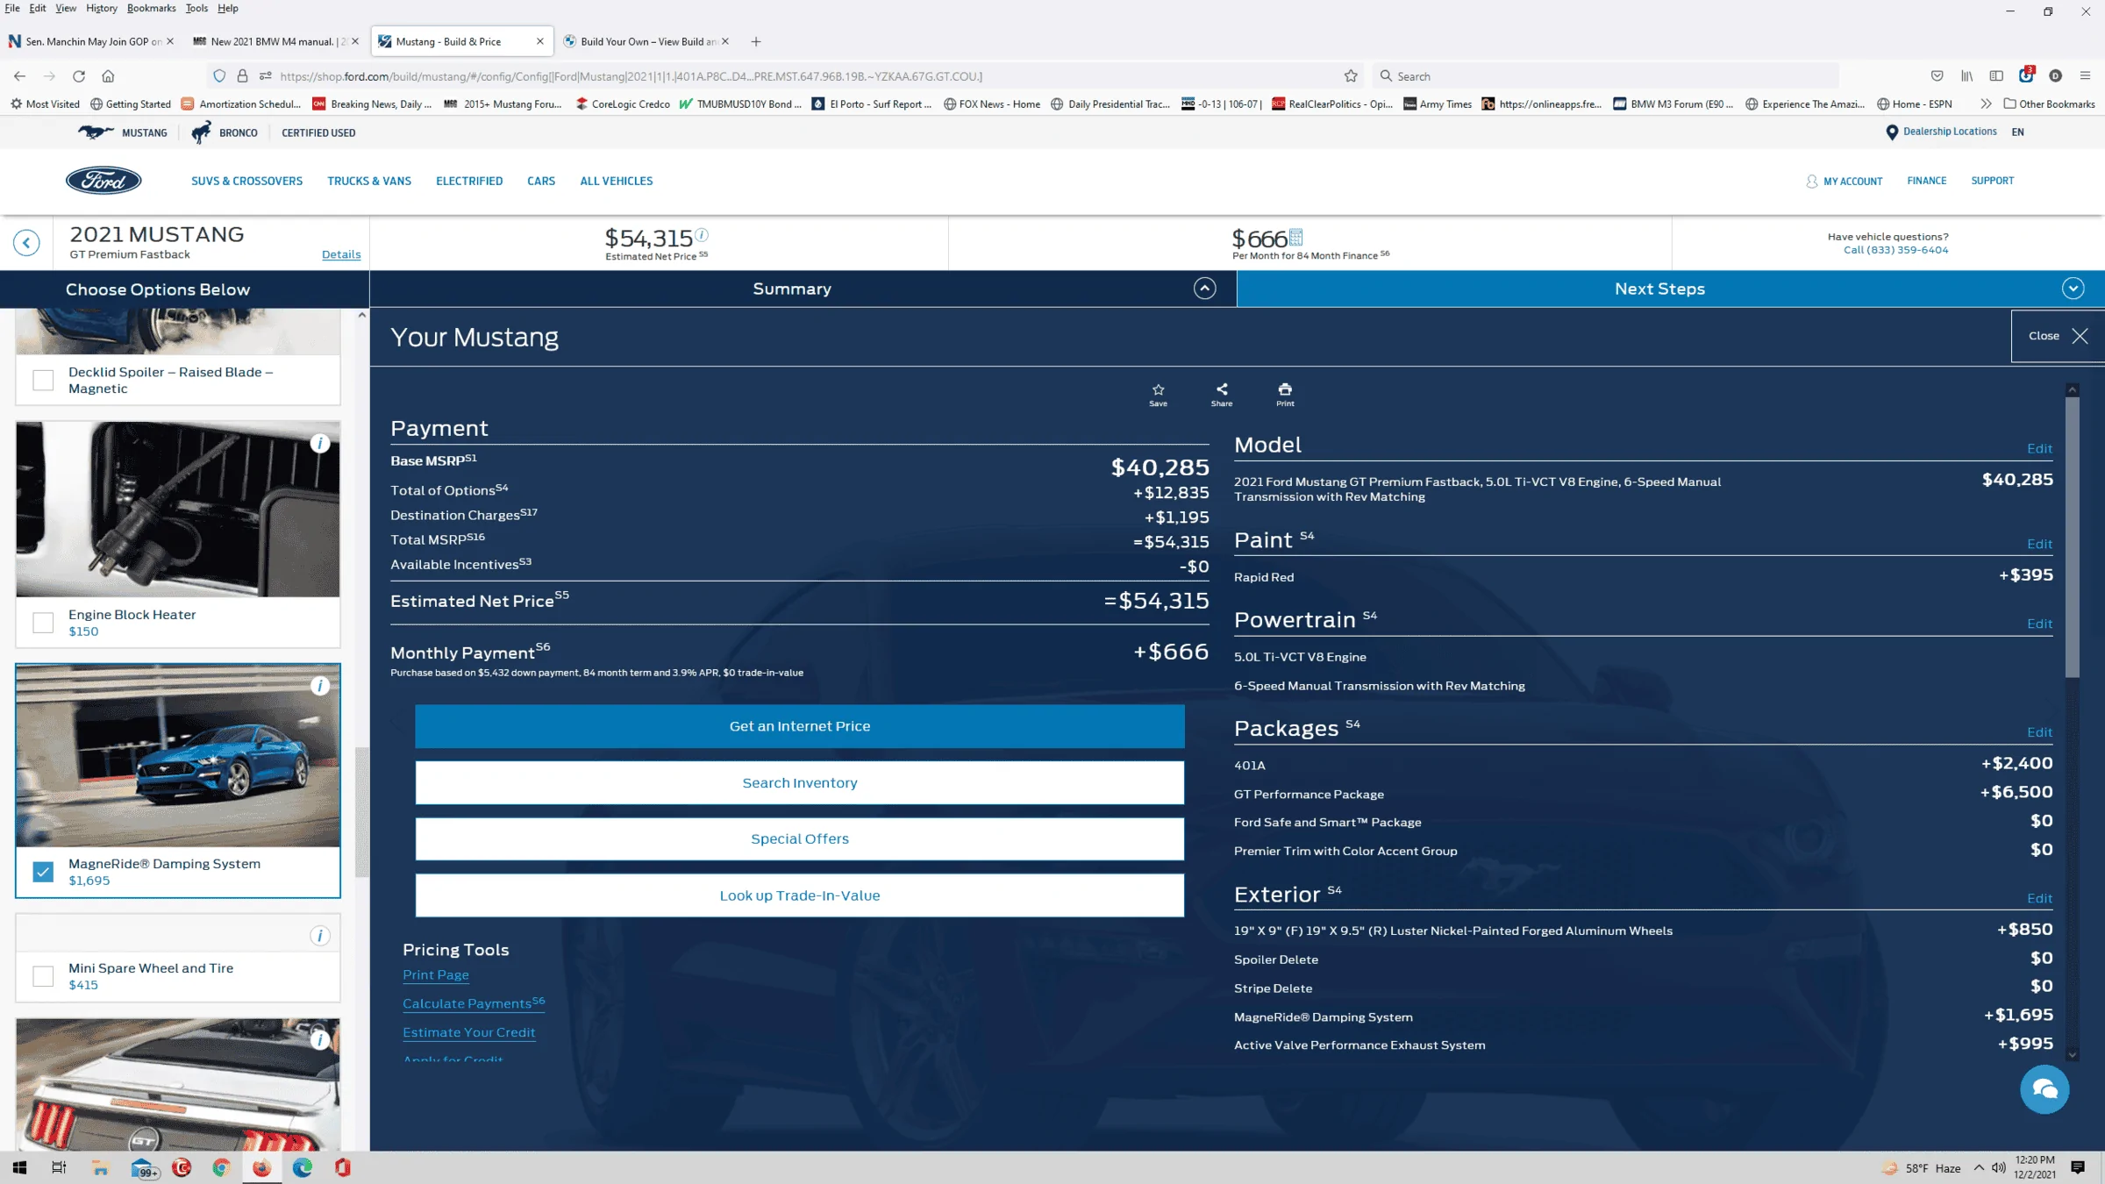Click the Estimate Your Credit link
This screenshot has height=1184, width=2105.
click(x=469, y=1032)
